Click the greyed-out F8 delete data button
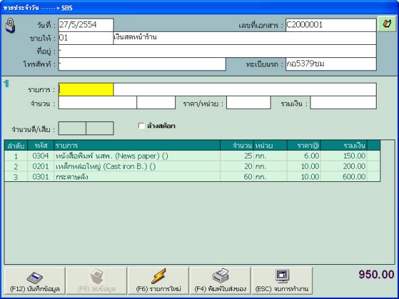 point(97,281)
